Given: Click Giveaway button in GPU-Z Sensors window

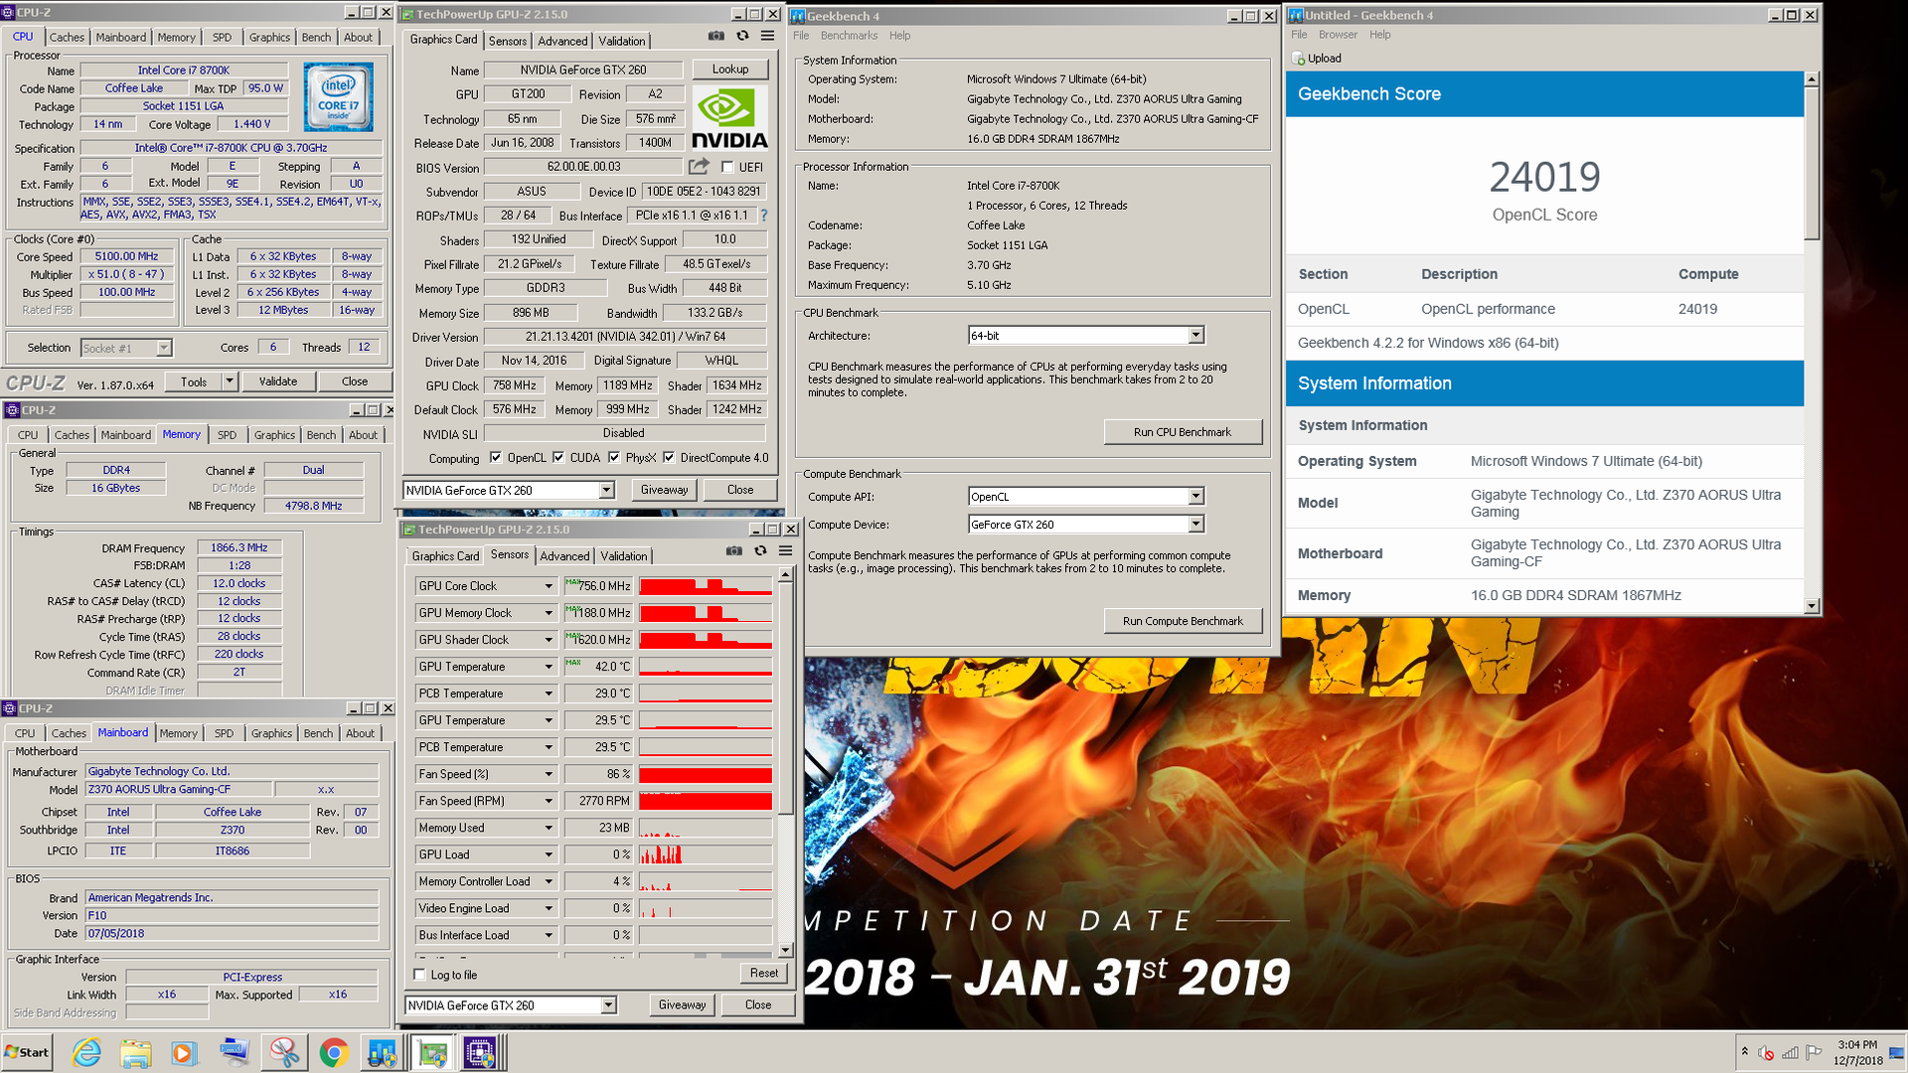Looking at the screenshot, I should tap(682, 1005).
